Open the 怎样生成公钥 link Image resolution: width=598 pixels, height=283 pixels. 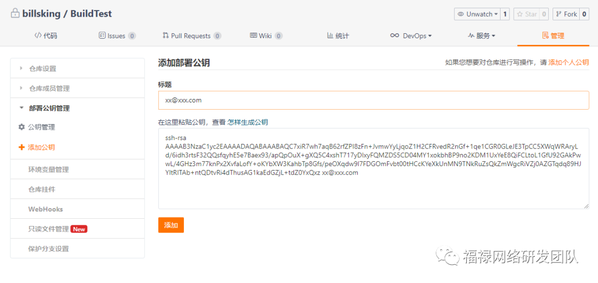[x=248, y=122]
